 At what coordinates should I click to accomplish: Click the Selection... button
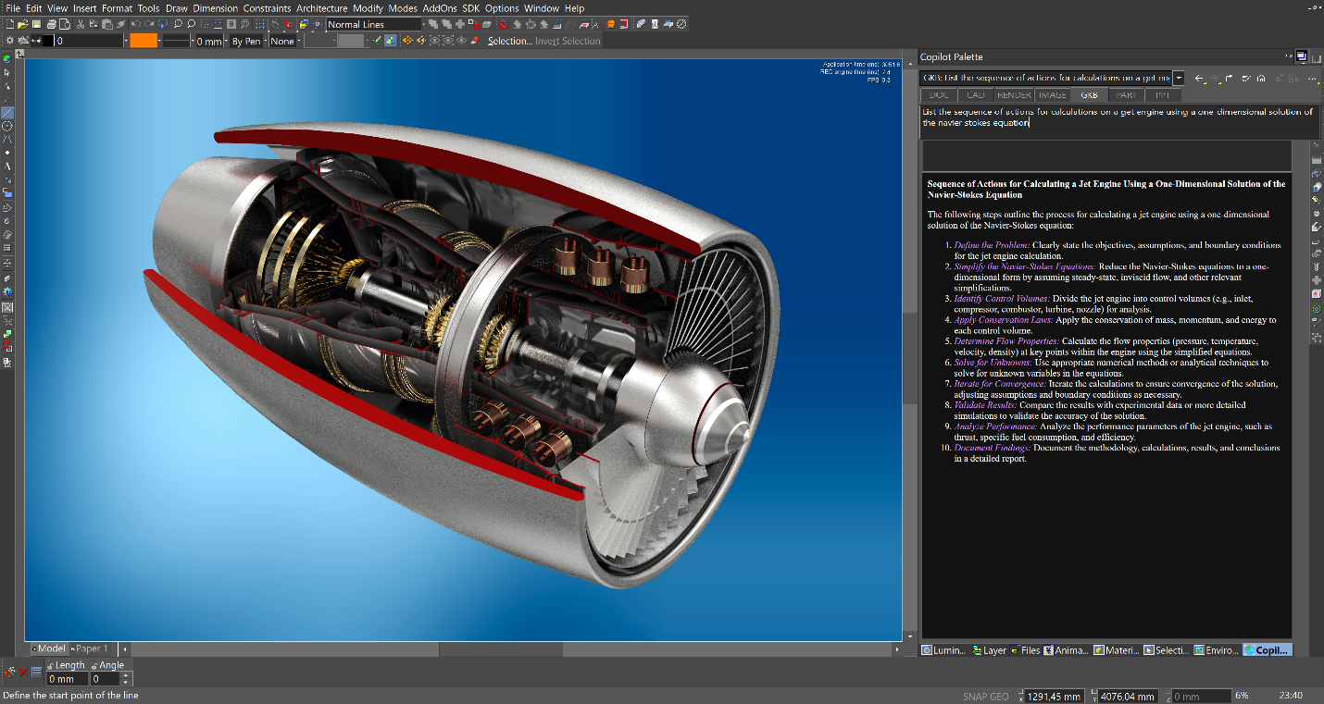click(x=510, y=41)
